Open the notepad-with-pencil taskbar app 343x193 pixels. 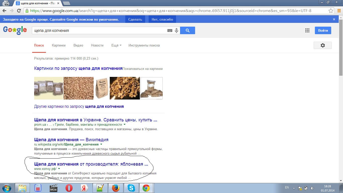pos(100,188)
